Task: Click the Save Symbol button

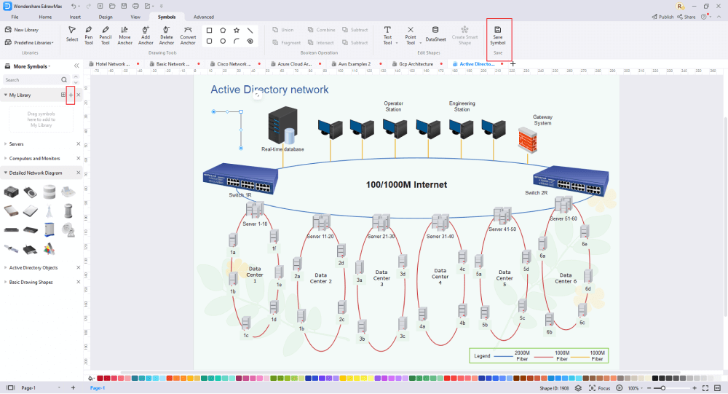Action: 498,36
